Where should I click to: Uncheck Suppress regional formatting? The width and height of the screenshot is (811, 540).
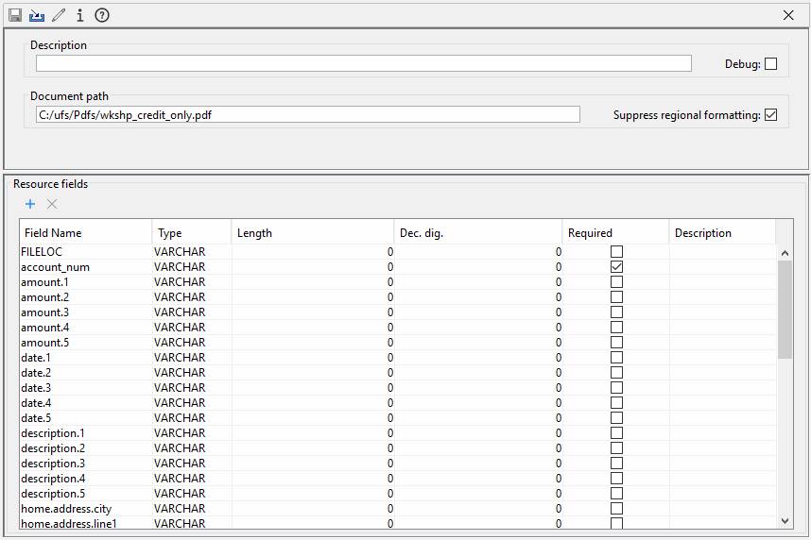[770, 115]
